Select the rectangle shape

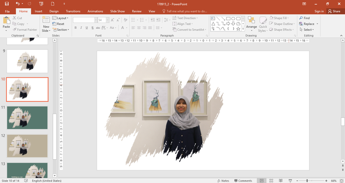coord(228,18)
